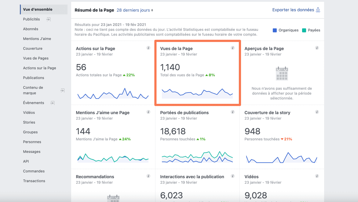Open Contenu de marque in the sidebar

point(33,90)
